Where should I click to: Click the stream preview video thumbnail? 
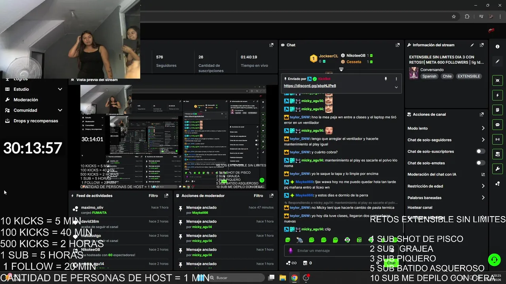[x=173, y=137]
